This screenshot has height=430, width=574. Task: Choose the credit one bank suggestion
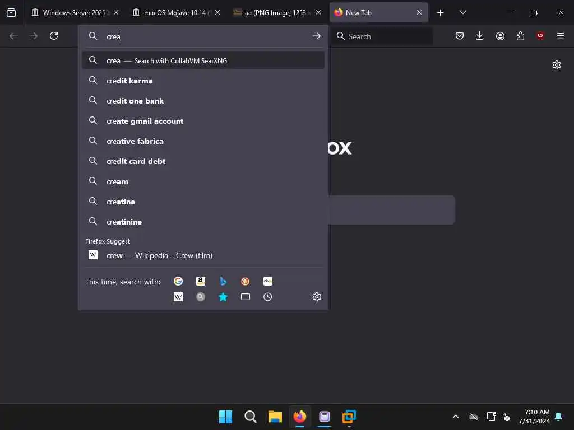click(x=203, y=101)
